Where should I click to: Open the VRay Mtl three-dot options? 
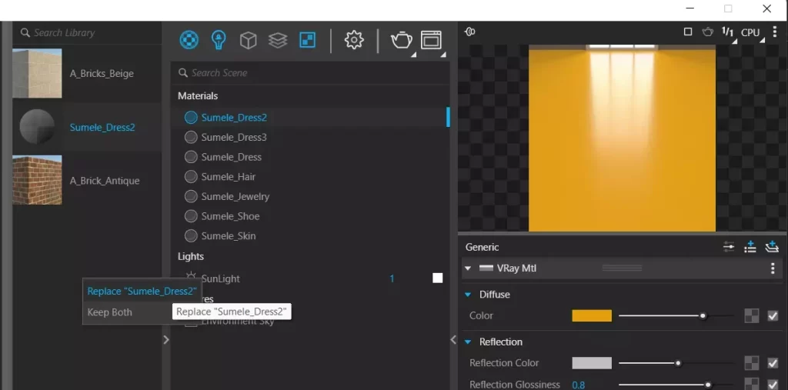tap(773, 269)
